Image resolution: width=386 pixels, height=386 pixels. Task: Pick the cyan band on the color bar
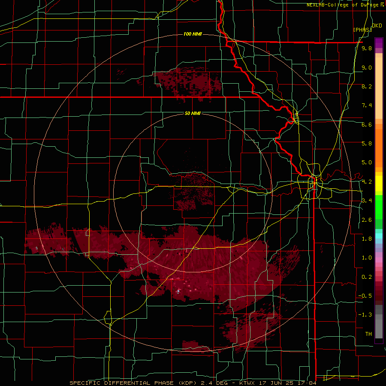[x=379, y=236]
